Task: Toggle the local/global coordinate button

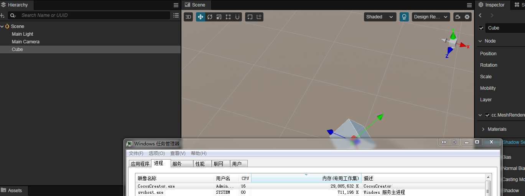Action: 259,17
